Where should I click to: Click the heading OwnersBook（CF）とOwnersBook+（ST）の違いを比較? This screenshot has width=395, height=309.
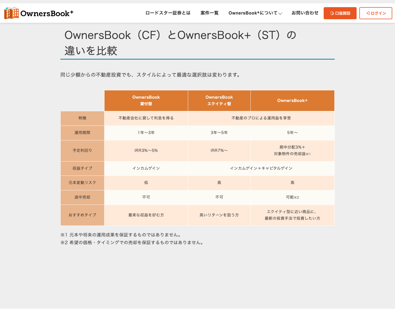(180, 43)
